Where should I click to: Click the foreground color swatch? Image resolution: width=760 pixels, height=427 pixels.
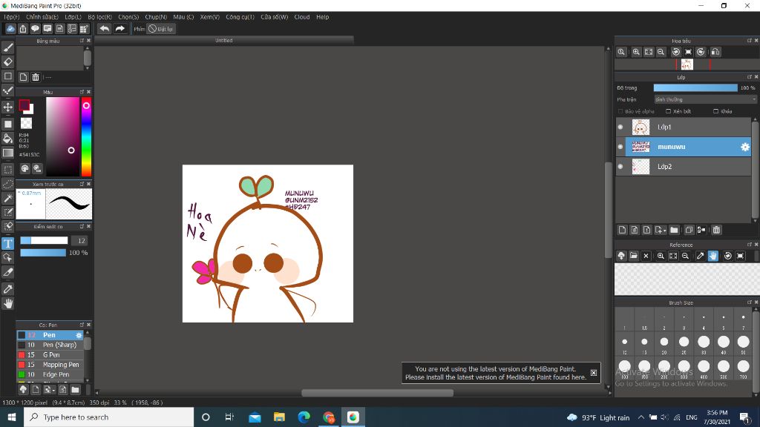pyautogui.click(x=24, y=105)
